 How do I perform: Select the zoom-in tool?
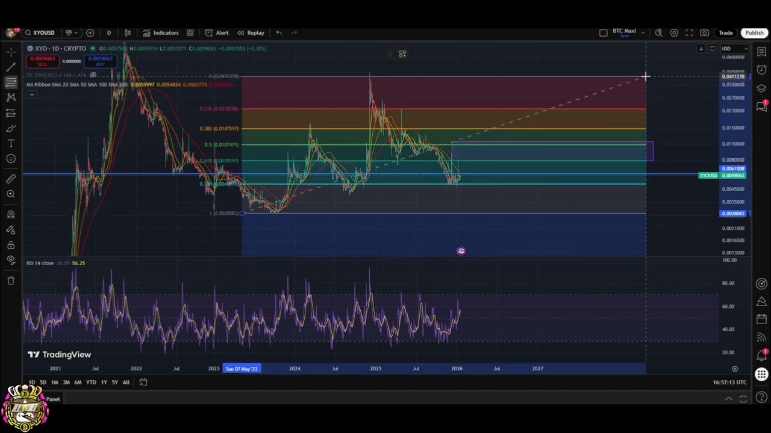click(11, 194)
